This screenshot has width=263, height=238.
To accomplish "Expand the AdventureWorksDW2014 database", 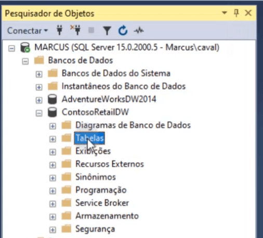I will click(x=39, y=100).
